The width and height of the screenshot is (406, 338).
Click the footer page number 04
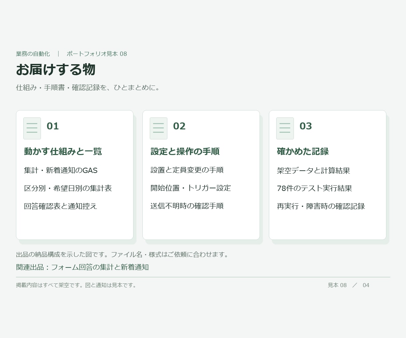(x=366, y=285)
